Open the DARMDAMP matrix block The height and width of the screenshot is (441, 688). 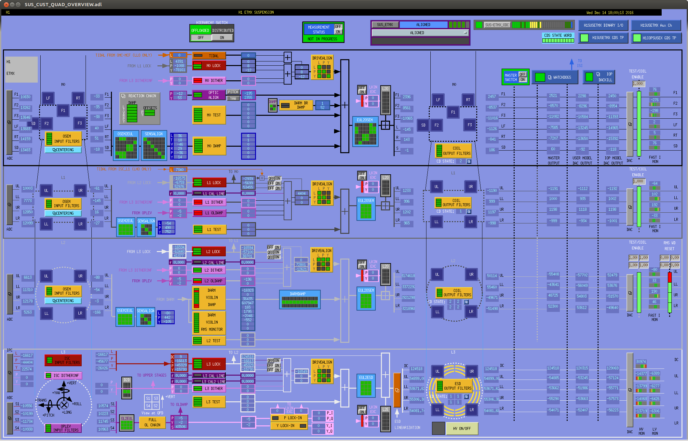click(x=300, y=300)
